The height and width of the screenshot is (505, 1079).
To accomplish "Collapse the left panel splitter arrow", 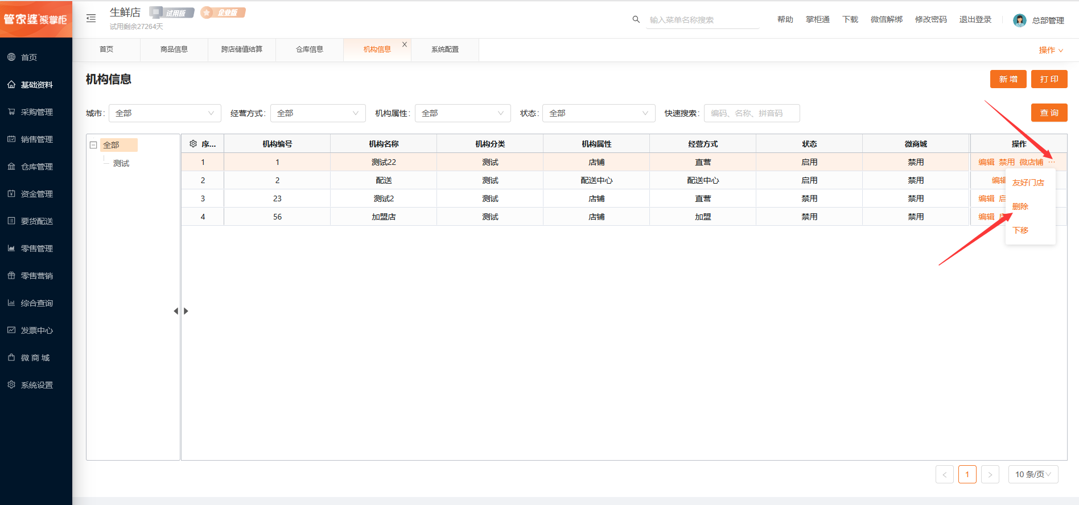I will click(176, 311).
